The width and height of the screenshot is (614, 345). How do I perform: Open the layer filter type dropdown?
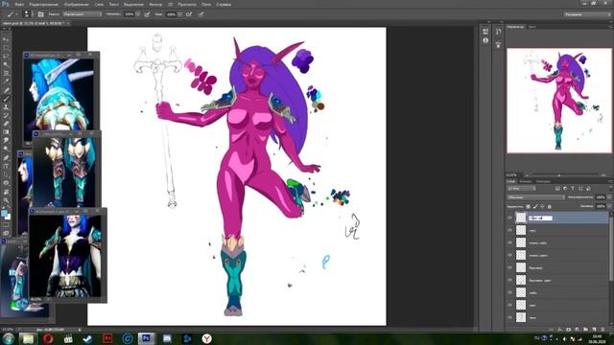521,189
